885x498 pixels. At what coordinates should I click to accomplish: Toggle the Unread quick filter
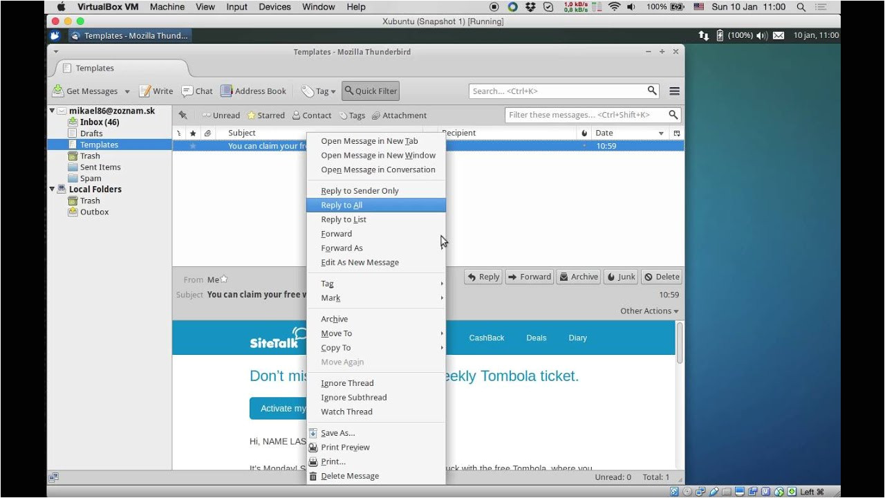point(221,116)
